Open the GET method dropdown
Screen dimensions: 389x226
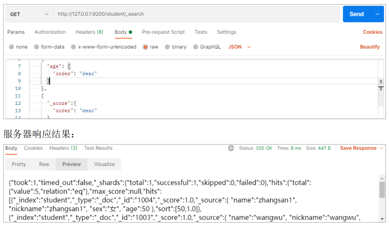29,14
